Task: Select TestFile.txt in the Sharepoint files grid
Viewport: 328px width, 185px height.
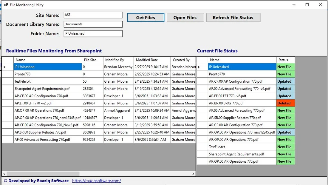Action: point(48,81)
